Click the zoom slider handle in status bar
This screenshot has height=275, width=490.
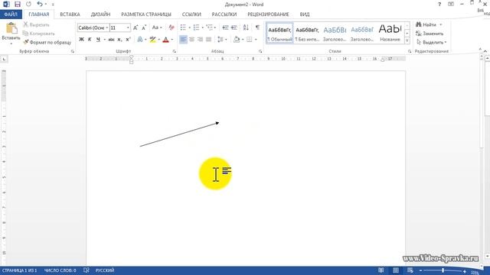[x=443, y=270]
